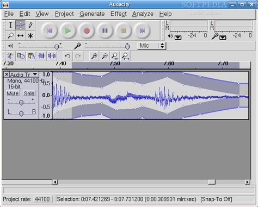
Task: Click the Project rate 44100 field
Action: pos(42,199)
